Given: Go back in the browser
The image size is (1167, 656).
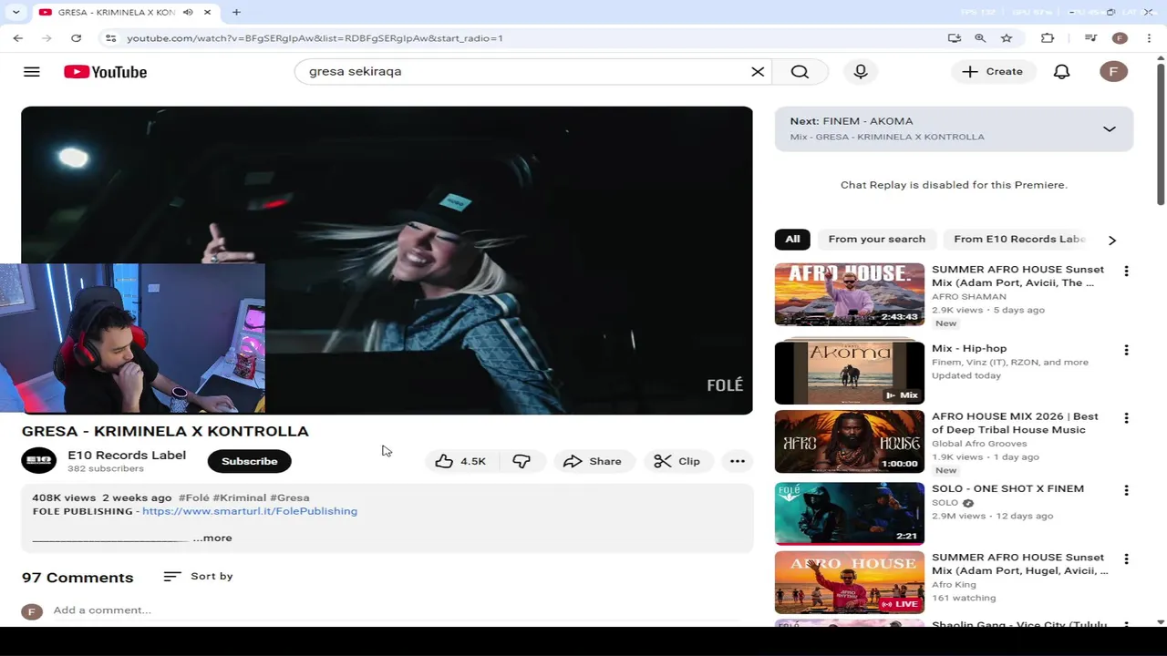Looking at the screenshot, I should (18, 38).
